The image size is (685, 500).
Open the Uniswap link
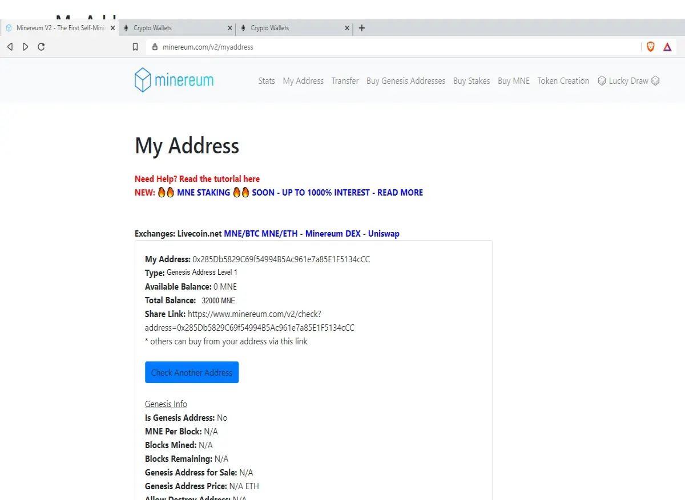tap(384, 234)
